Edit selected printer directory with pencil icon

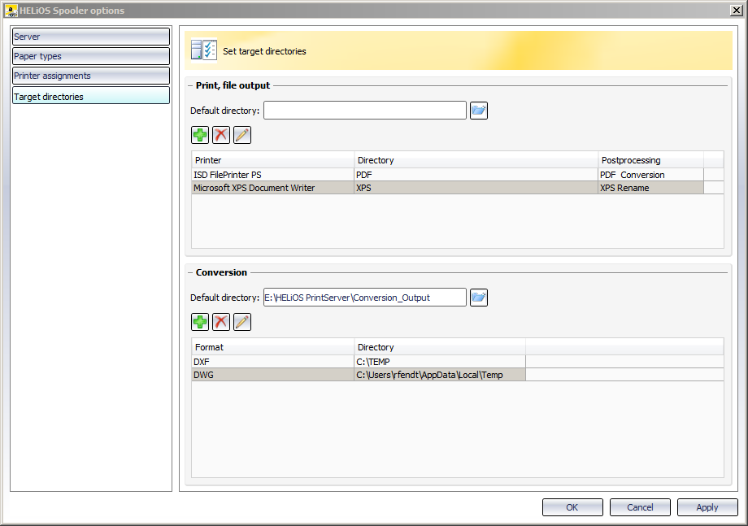241,135
